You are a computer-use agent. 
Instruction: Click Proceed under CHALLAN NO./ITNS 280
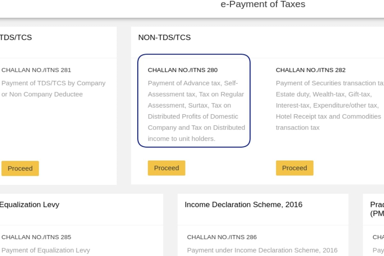click(166, 168)
